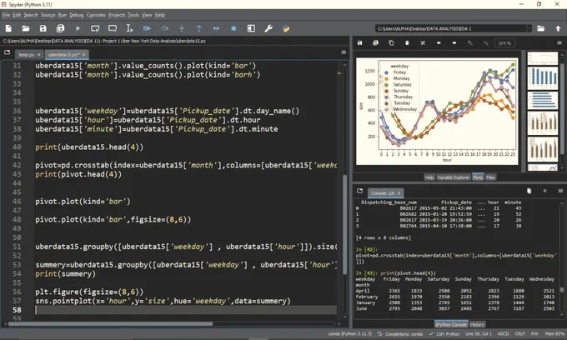This screenshot has width=567, height=340.
Task: Switch to the Variable Explorer tab
Action: click(x=453, y=177)
